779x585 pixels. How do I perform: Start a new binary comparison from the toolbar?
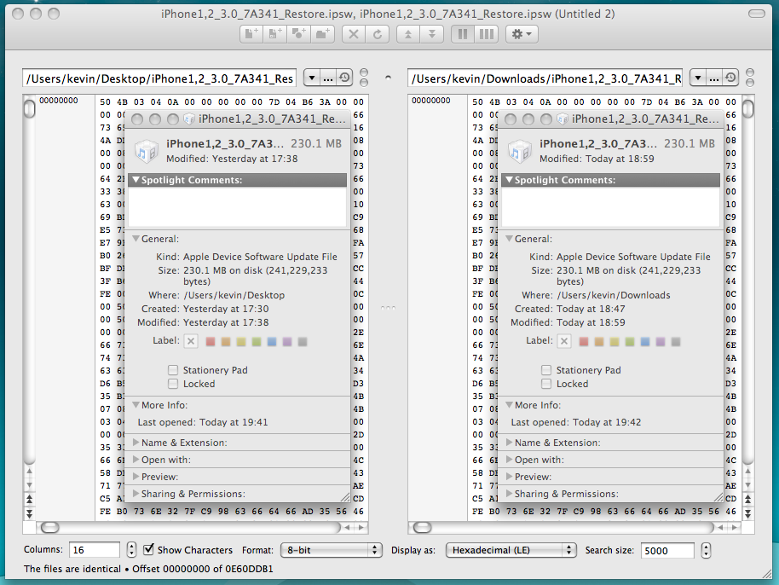click(275, 34)
